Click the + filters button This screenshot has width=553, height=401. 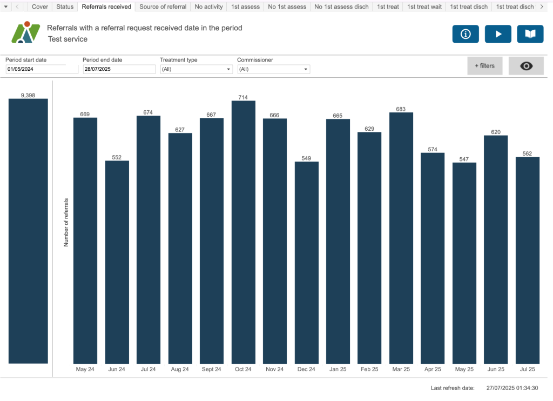click(x=484, y=66)
